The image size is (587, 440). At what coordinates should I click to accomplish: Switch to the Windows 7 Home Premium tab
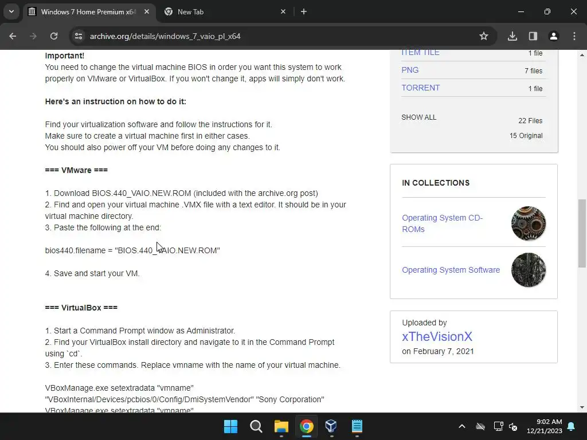point(88,12)
